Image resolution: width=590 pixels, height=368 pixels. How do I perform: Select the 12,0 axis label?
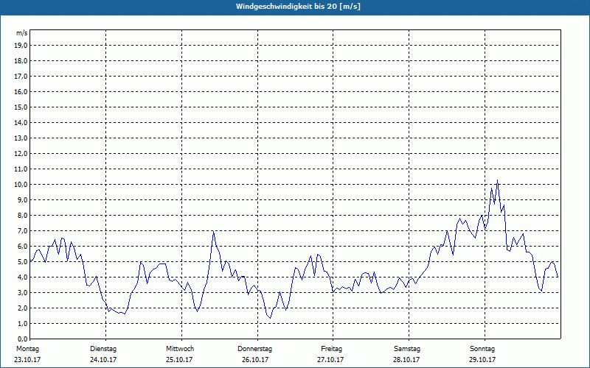pyautogui.click(x=21, y=154)
